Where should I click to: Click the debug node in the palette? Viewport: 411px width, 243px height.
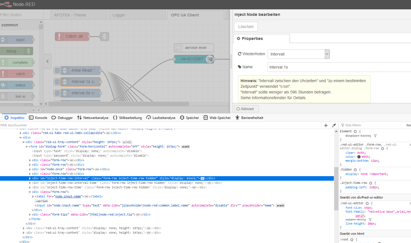point(16,51)
